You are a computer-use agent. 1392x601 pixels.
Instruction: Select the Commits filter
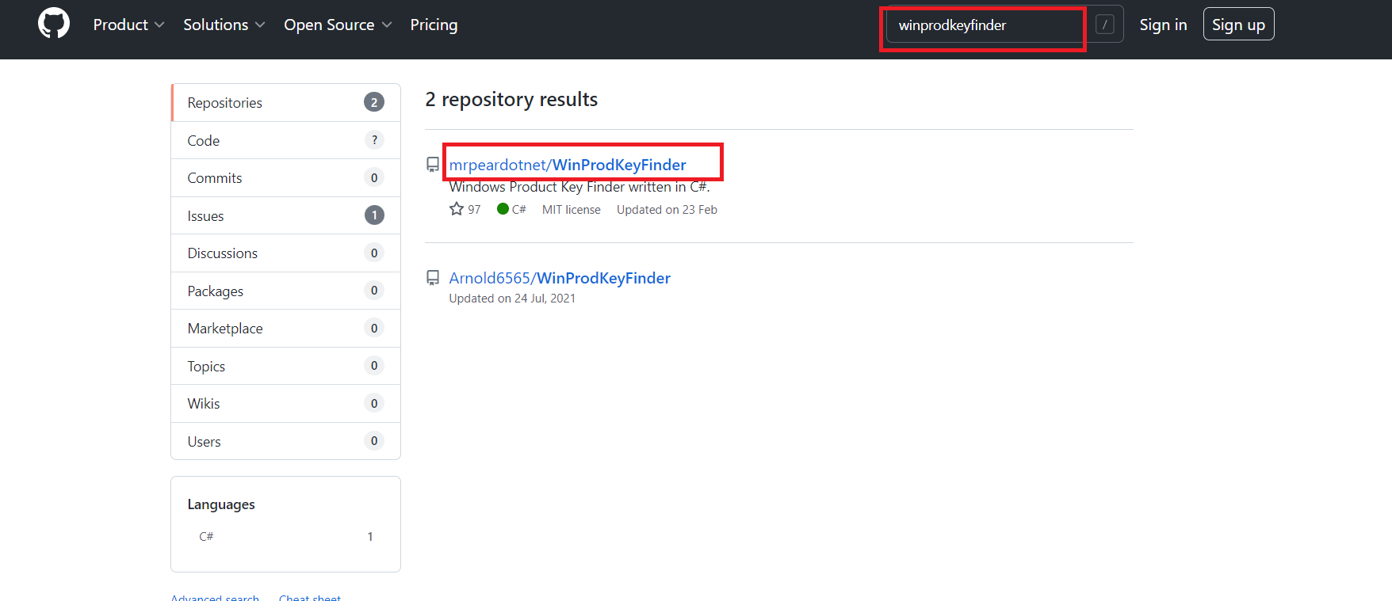tap(285, 178)
